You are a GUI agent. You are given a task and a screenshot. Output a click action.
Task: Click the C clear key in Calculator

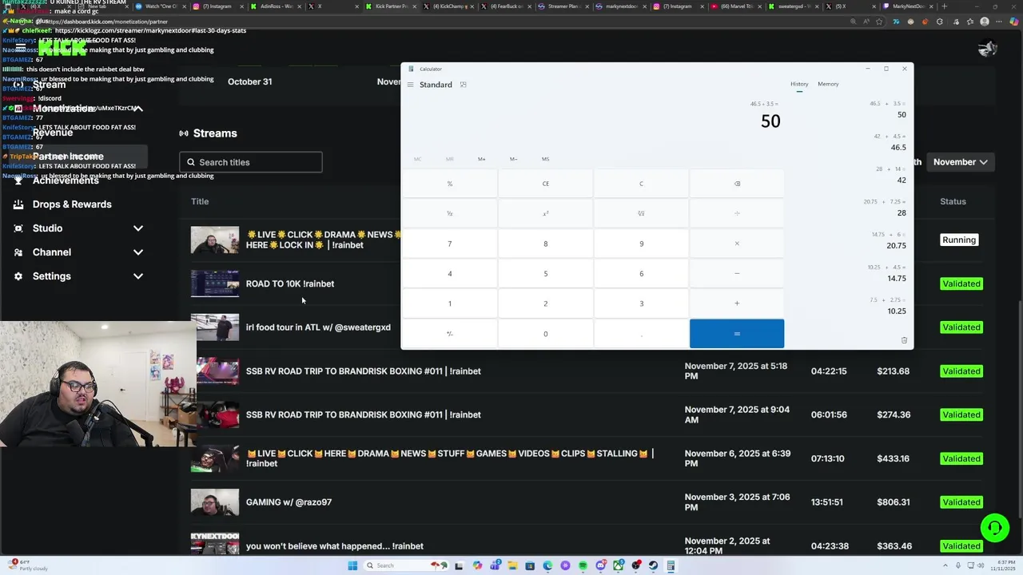(x=641, y=184)
